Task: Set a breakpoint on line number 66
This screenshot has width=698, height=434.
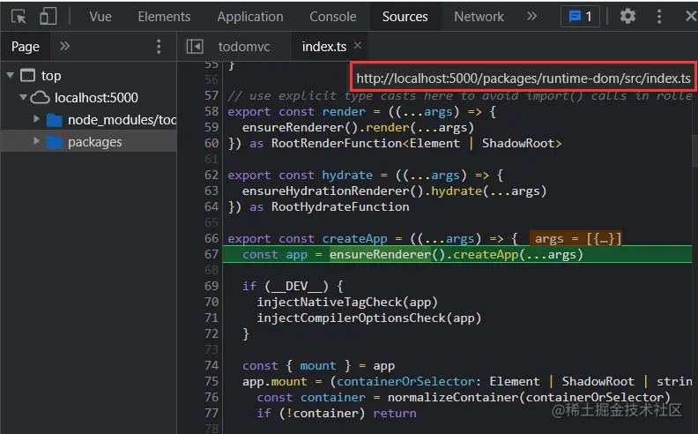Action: click(212, 238)
